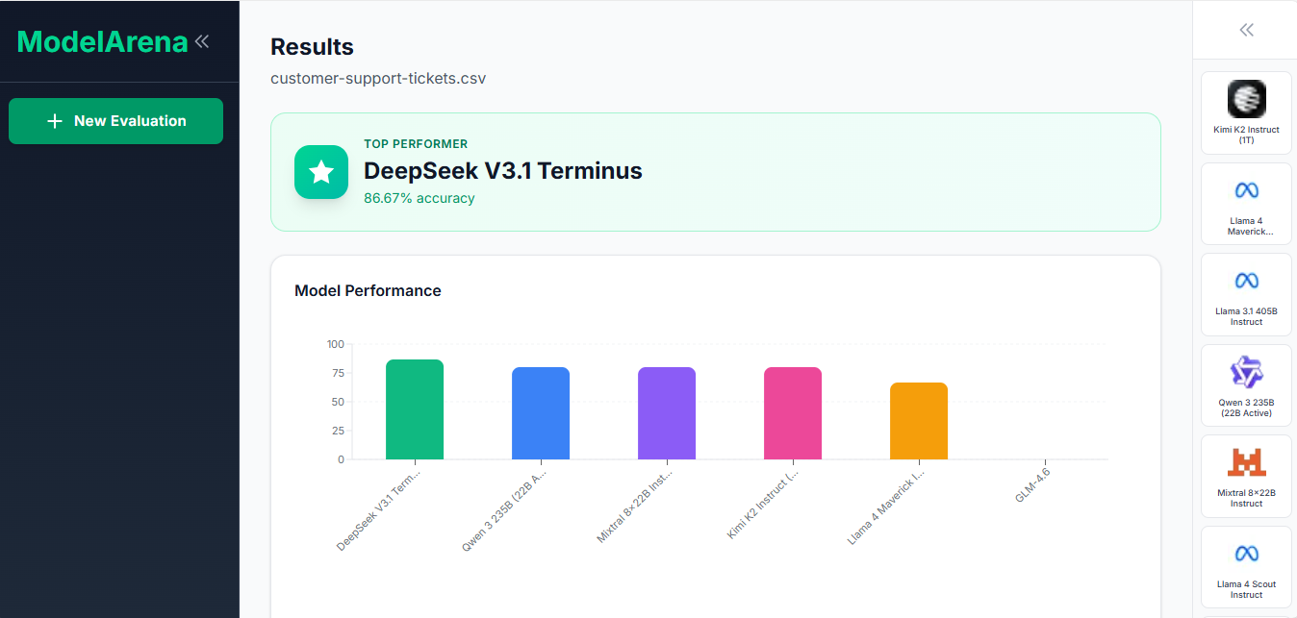Click the Mistral logo icon
1297x618 pixels.
tap(1246, 462)
